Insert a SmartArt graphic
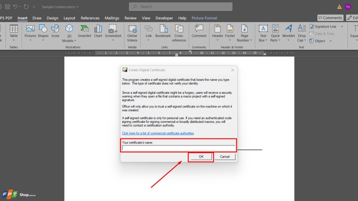 [x=85, y=31]
